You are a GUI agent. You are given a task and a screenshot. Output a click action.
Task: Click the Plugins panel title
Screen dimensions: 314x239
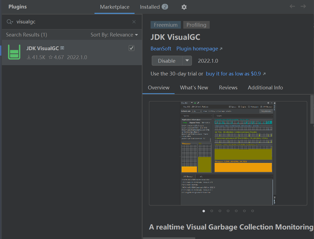(x=18, y=7)
